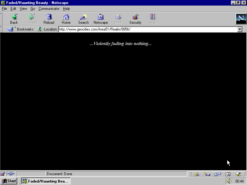247x185 pixels.
Task: Click the Netscape N logo
Action: pyautogui.click(x=241, y=19)
